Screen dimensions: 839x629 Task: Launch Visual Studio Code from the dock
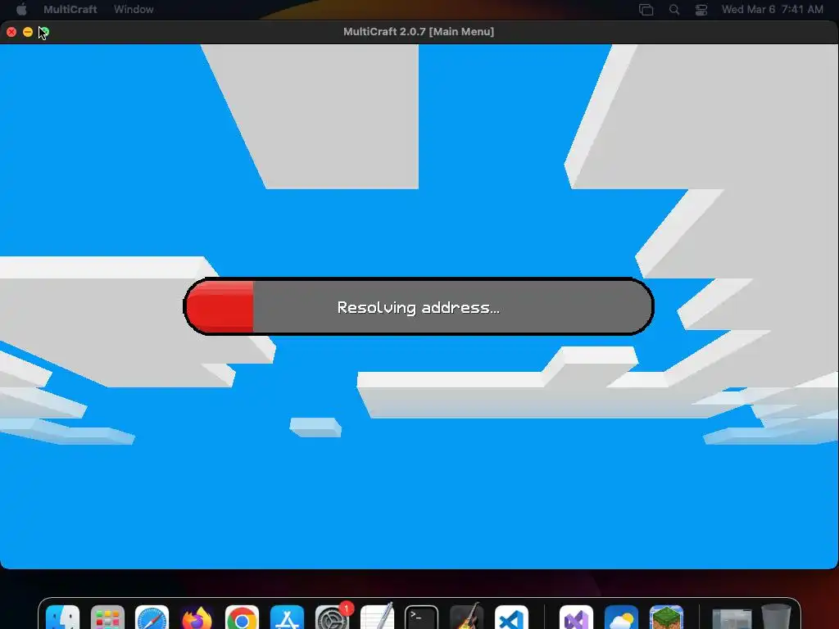[x=511, y=619]
